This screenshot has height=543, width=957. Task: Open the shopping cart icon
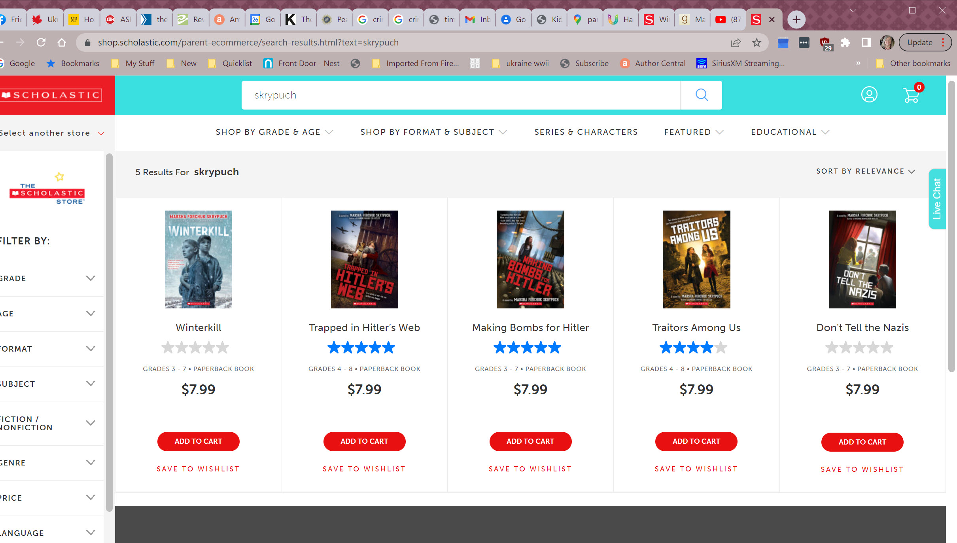tap(911, 95)
